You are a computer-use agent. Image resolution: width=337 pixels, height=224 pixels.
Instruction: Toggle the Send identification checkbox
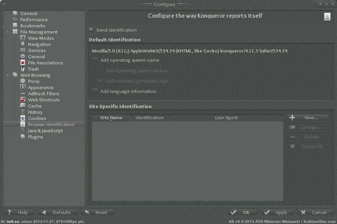[x=91, y=30]
